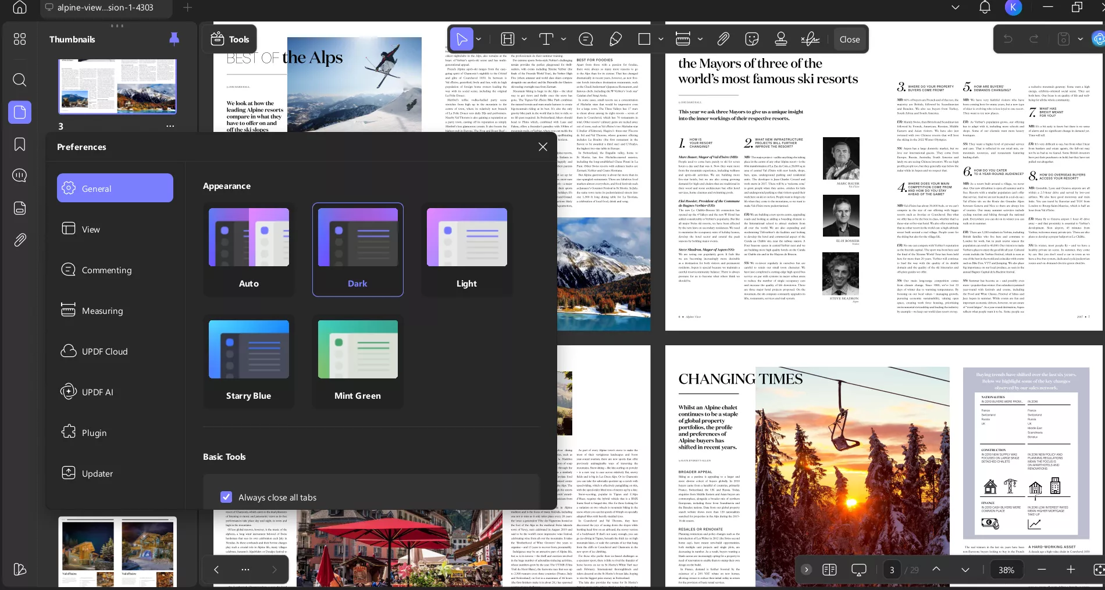1105x590 pixels.
Task: Open the Bookmarks panel
Action: tap(19, 144)
